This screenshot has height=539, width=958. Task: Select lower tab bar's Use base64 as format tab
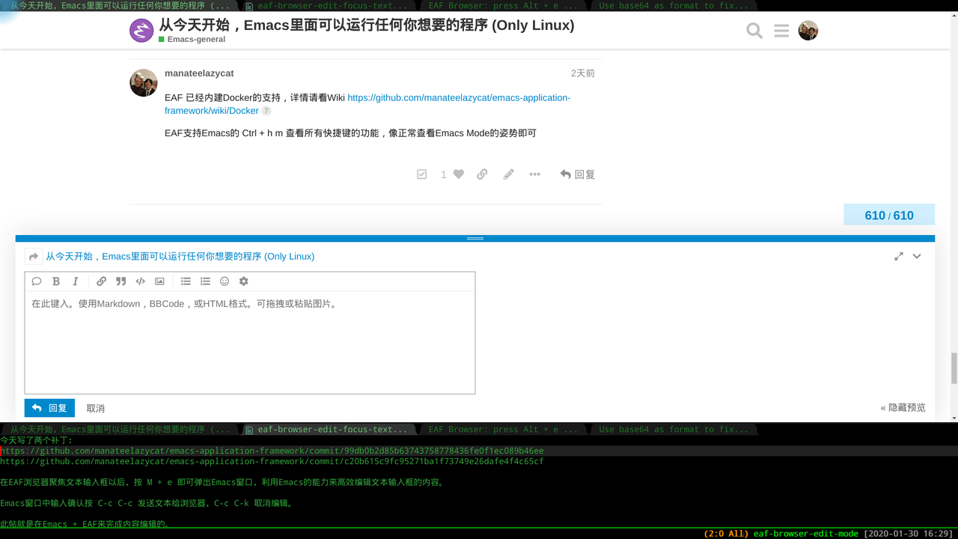click(x=672, y=430)
